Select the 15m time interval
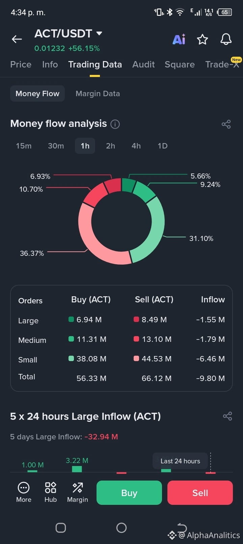This screenshot has height=544, width=243. [24, 146]
